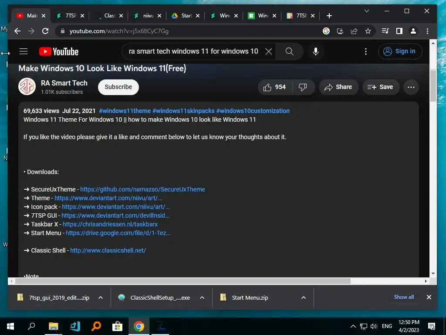Image resolution: width=446 pixels, height=335 pixels.
Task: Open the Taskbar X chrisandriessen link
Action: (x=110, y=224)
